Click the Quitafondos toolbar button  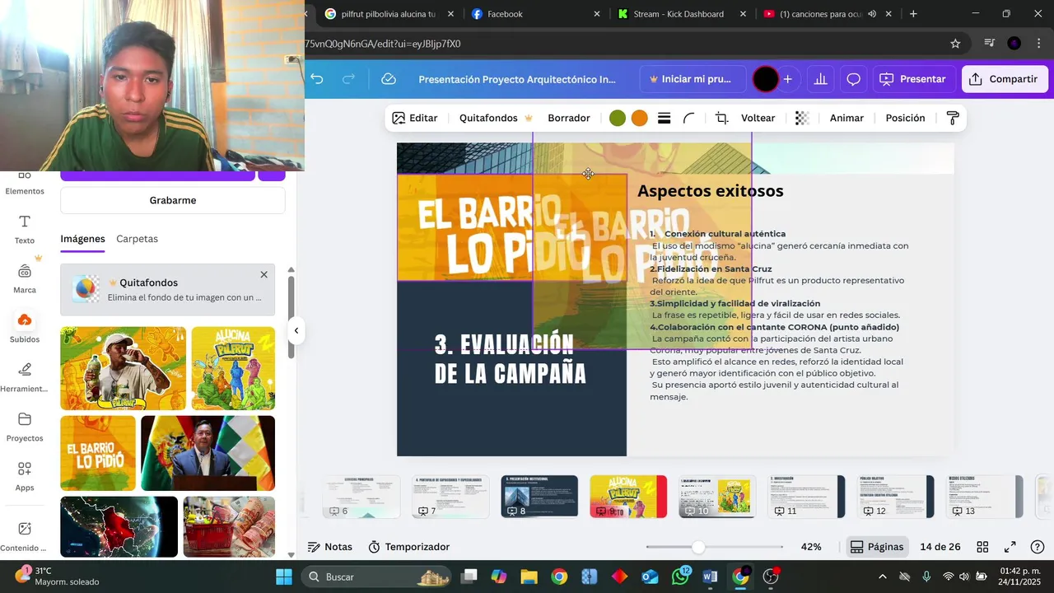tap(496, 118)
